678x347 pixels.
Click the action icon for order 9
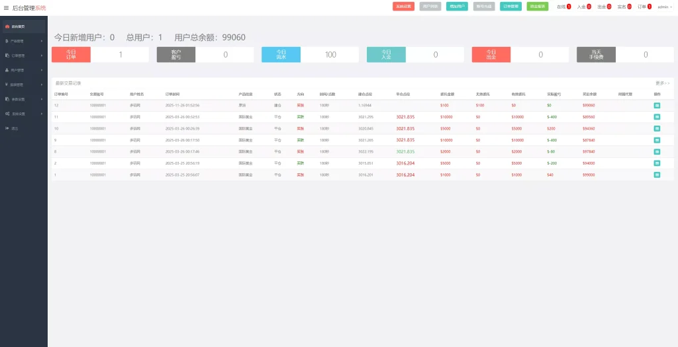pos(657,140)
